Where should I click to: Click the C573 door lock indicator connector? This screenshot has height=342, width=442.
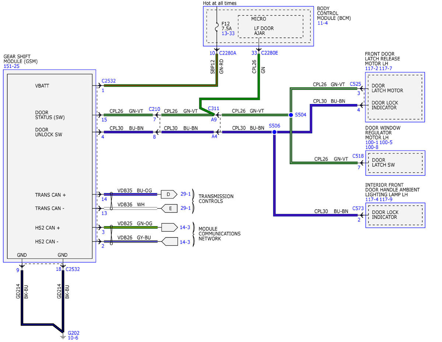tap(358, 208)
